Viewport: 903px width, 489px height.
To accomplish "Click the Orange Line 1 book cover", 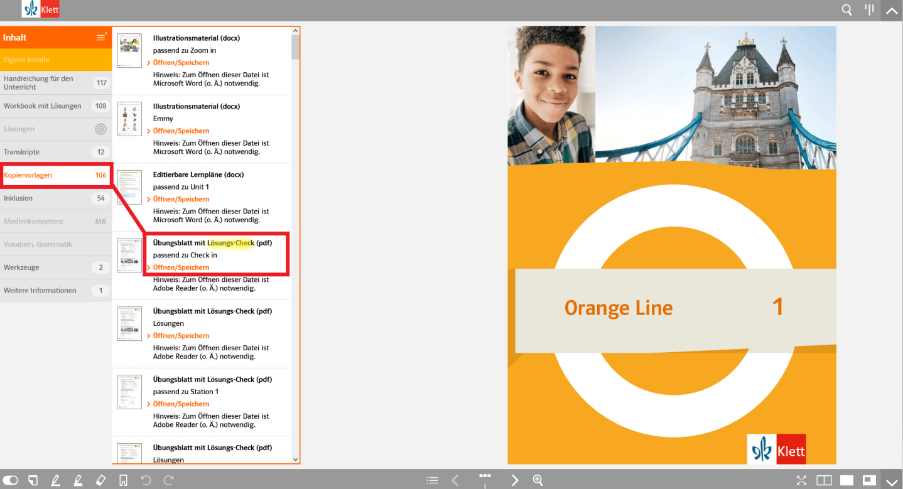I will (x=672, y=245).
